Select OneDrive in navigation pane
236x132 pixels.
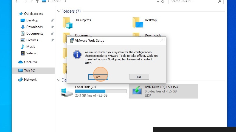(x=31, y=62)
